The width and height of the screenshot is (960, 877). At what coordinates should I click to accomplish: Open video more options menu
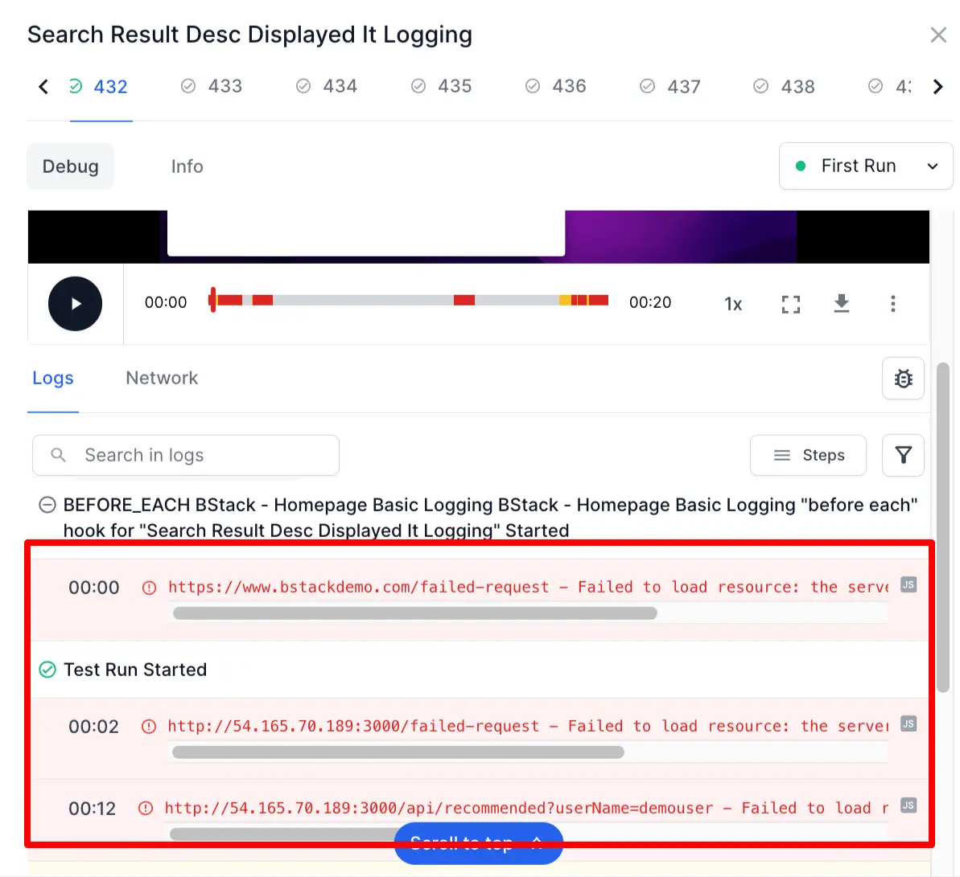892,304
